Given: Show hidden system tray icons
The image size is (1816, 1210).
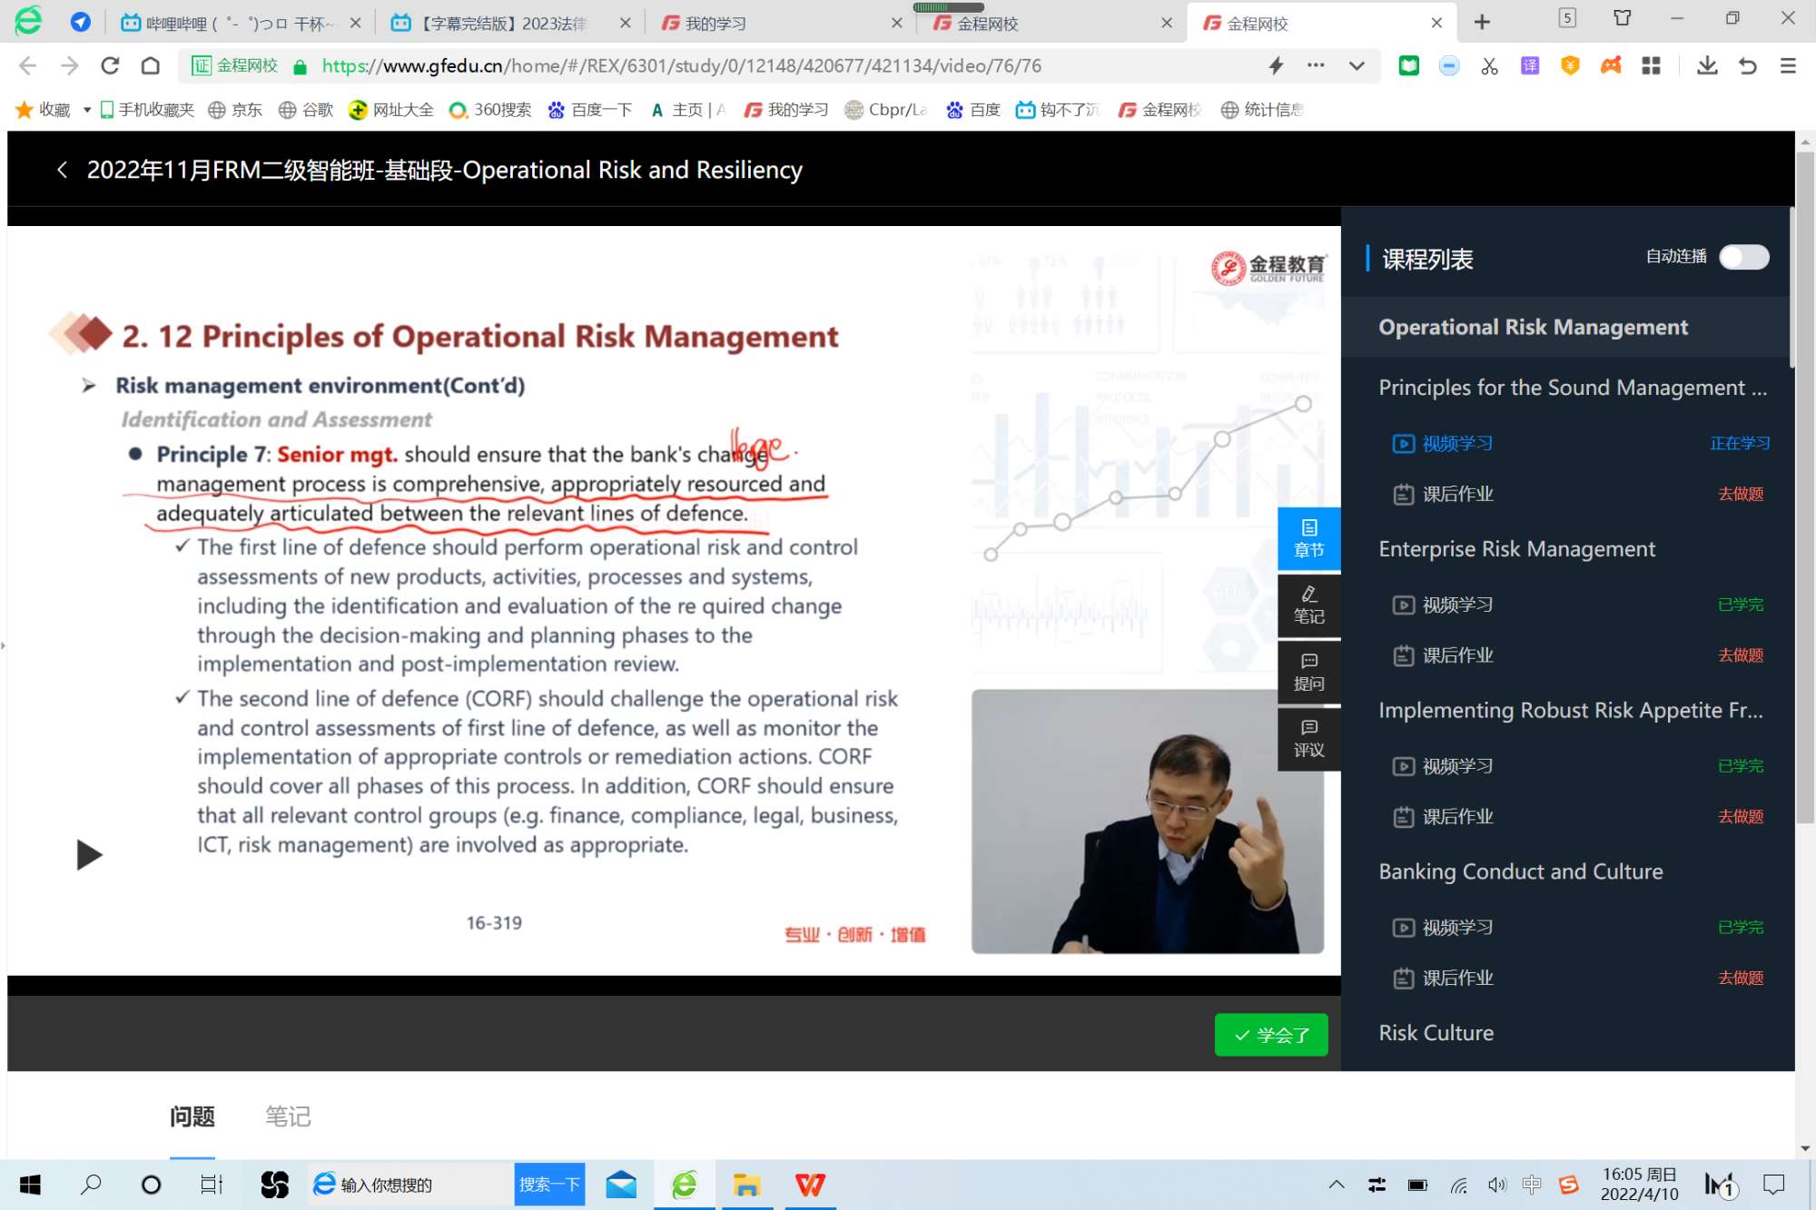Looking at the screenshot, I should click(x=1337, y=1185).
